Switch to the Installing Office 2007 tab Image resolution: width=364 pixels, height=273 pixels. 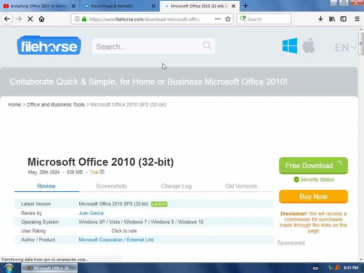(39, 6)
